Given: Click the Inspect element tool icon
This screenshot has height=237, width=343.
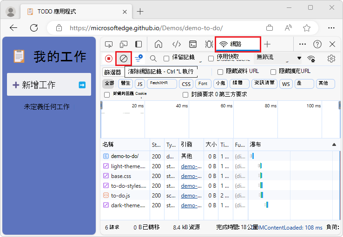Looking at the screenshot, I should tap(109, 45).
